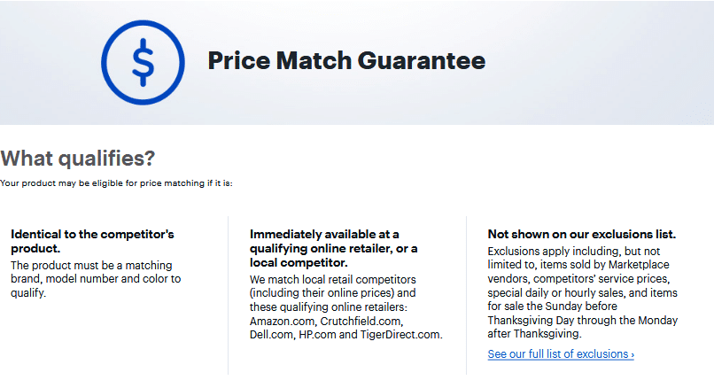Viewport: 714px width, 388px height.
Task: Click the Price Match Guarantee title
Action: coord(346,60)
